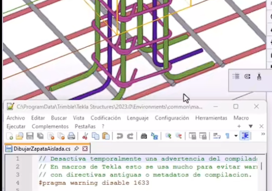
Task: Redo the last undone edit
Action: point(130,136)
